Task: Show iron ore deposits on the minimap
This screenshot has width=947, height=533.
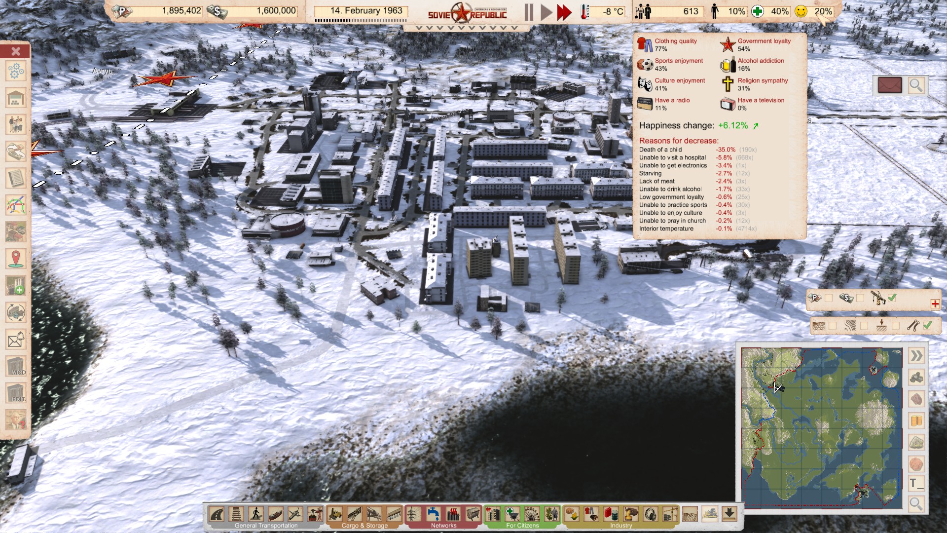Action: tap(916, 399)
